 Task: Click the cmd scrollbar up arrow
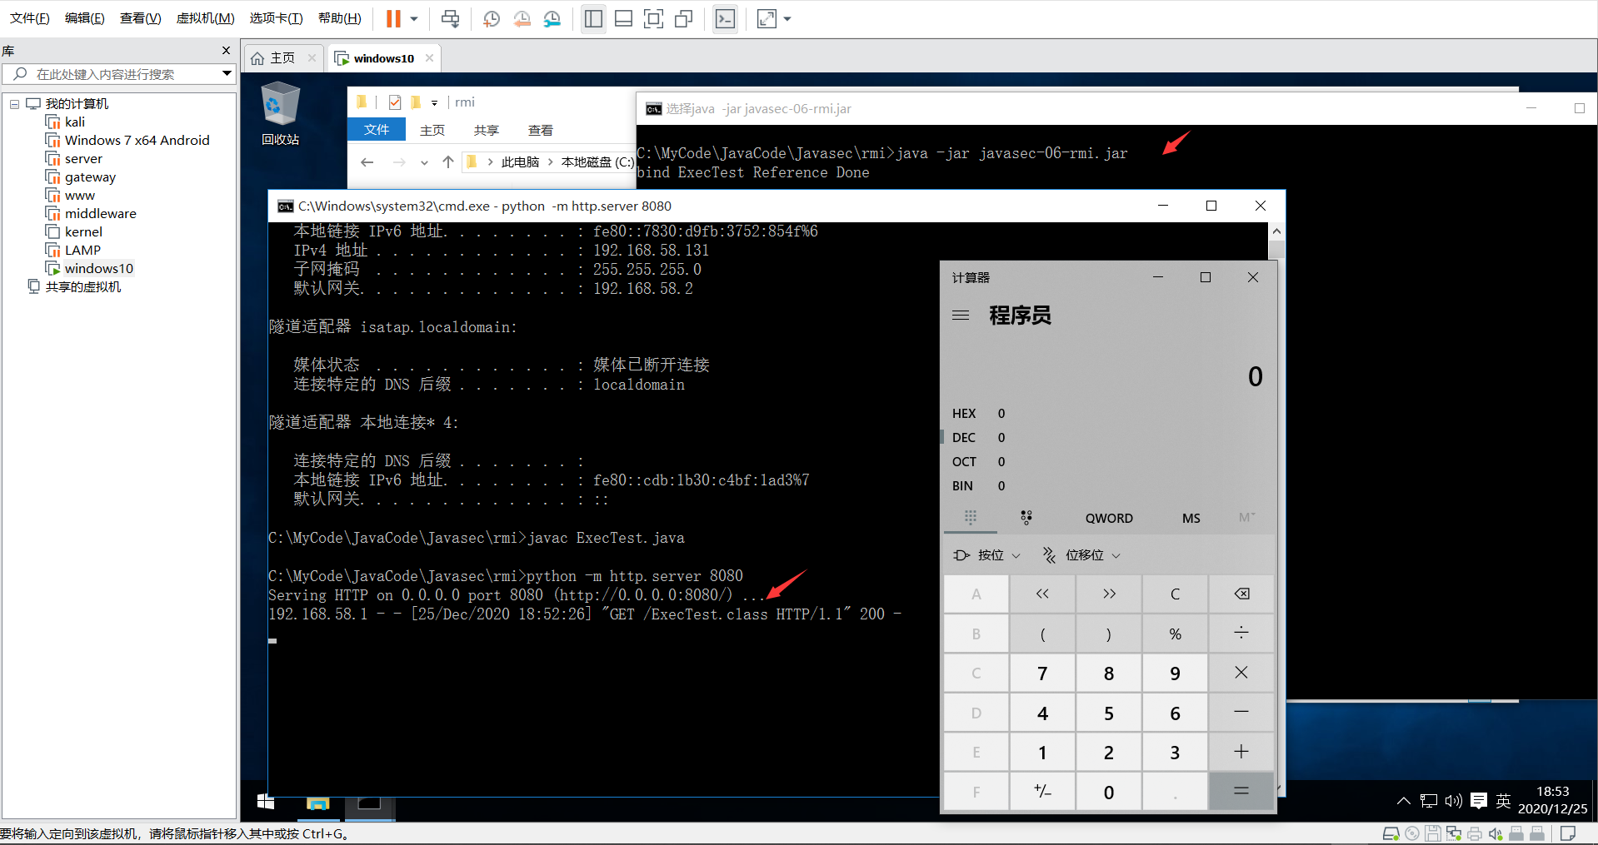pyautogui.click(x=1276, y=231)
